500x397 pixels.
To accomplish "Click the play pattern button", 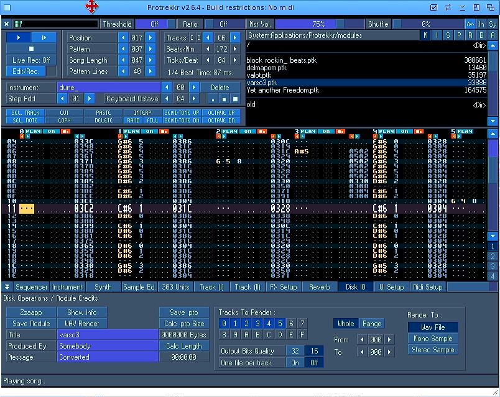I will [x=44, y=38].
